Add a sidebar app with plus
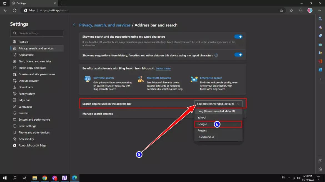 coord(320,79)
